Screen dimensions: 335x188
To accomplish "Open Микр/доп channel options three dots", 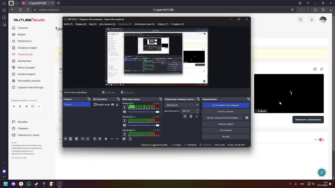I will tap(125, 107).
